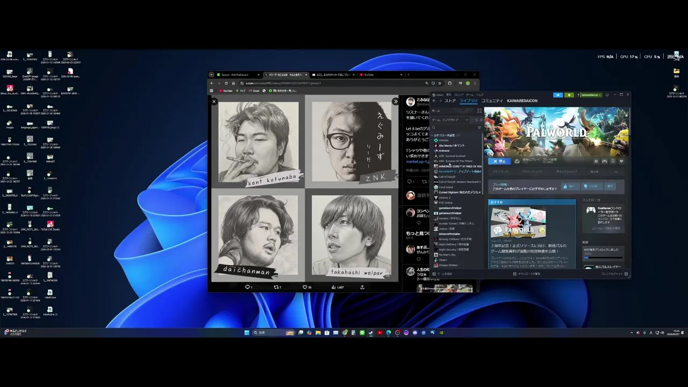Like the tweet with heart icon

point(306,287)
